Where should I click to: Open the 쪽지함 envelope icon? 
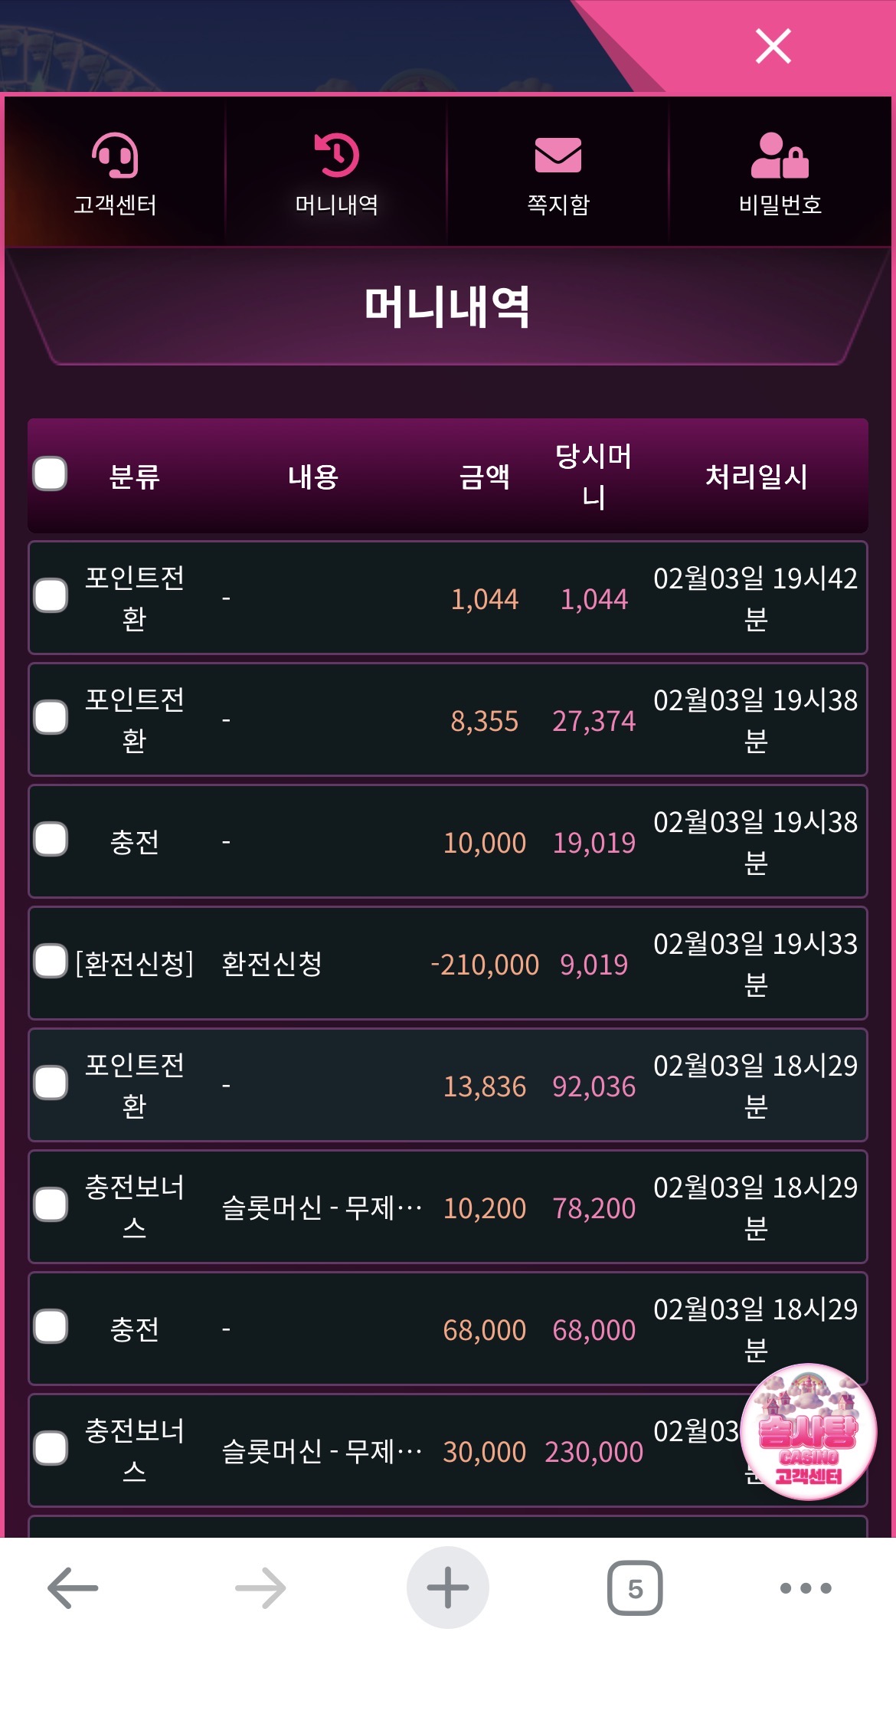558,156
